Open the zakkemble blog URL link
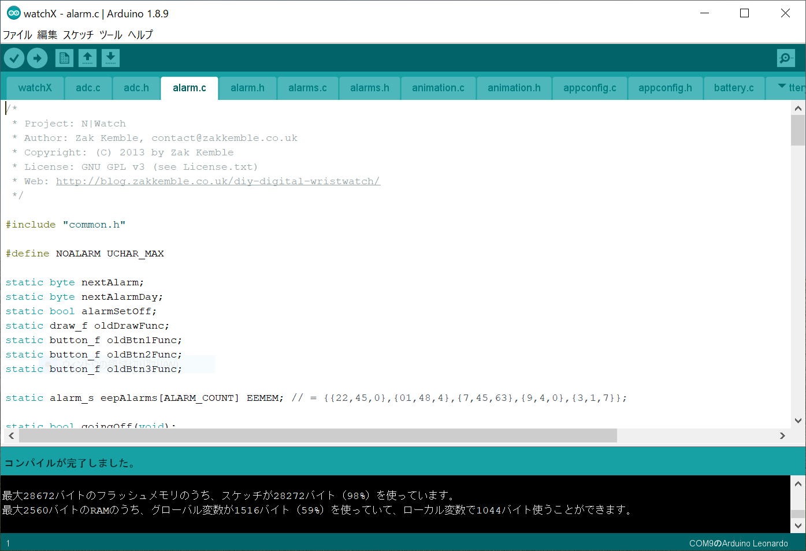The width and height of the screenshot is (806, 551). pos(218,181)
